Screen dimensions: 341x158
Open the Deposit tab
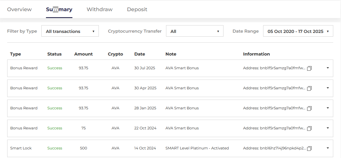[x=137, y=9]
